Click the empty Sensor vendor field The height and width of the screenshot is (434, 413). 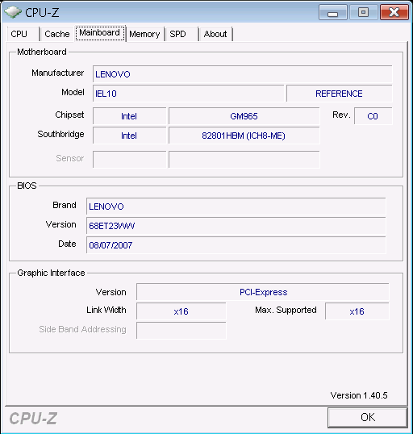point(129,160)
